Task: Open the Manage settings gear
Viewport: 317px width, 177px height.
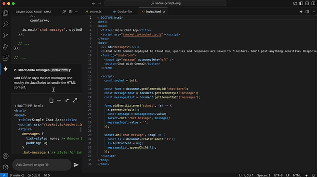Action: click(5, 167)
